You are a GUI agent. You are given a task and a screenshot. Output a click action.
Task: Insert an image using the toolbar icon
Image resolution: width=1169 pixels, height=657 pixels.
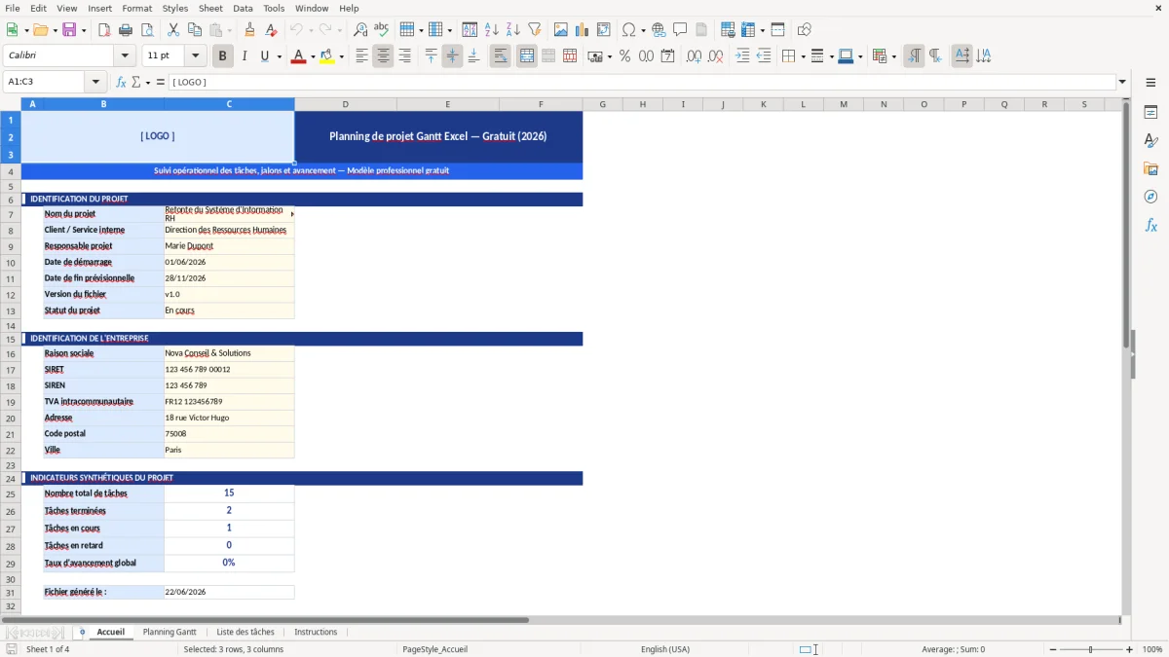pos(561,30)
